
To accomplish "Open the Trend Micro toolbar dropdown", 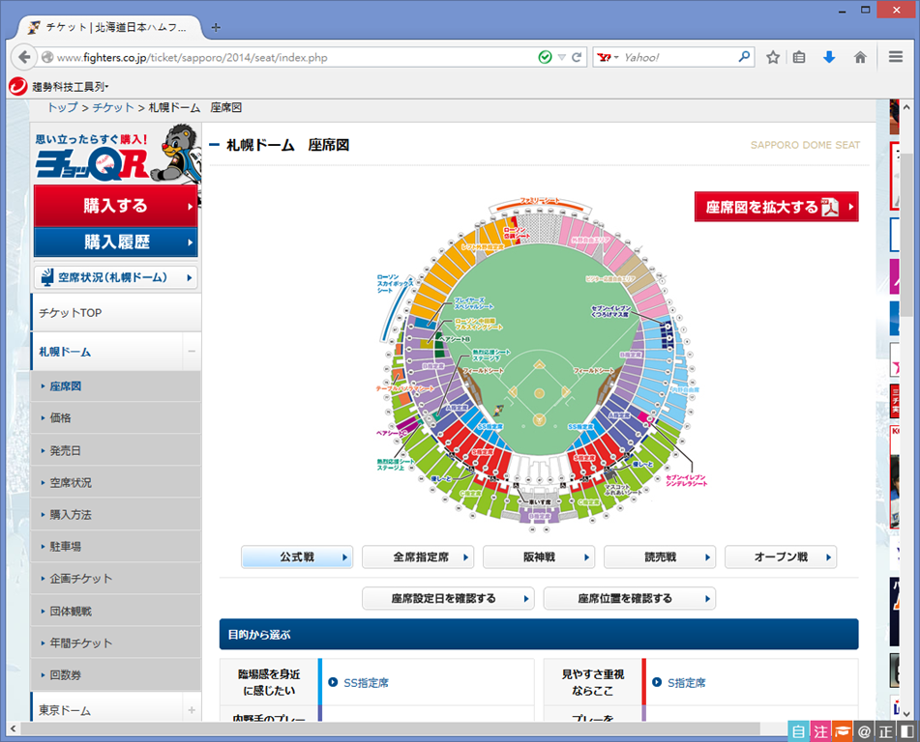I will 106,87.
